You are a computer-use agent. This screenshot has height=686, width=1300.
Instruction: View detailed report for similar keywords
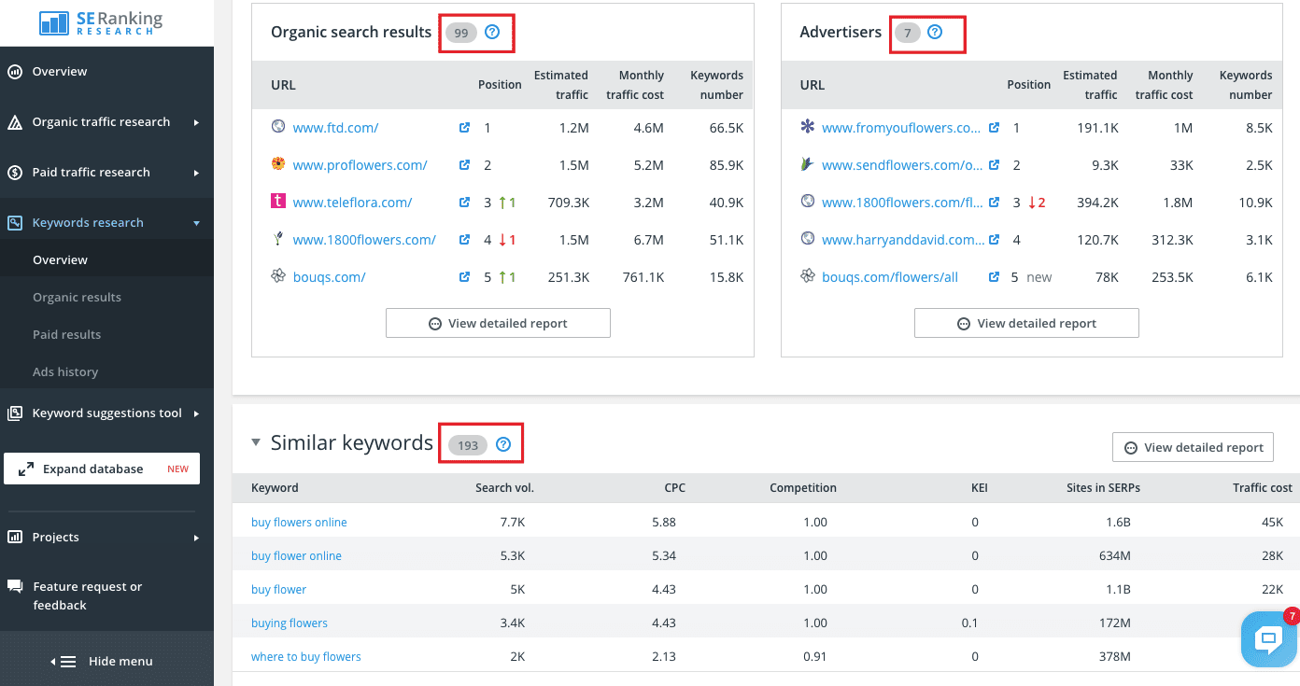click(1194, 447)
